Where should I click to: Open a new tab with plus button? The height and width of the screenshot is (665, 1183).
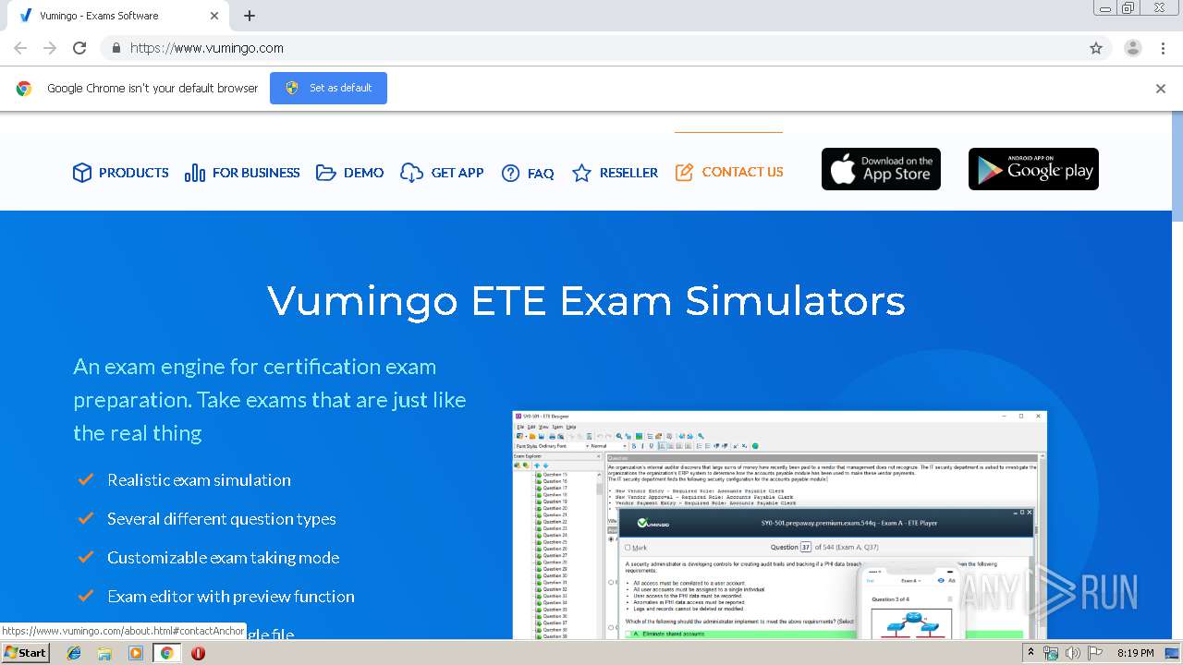click(250, 16)
